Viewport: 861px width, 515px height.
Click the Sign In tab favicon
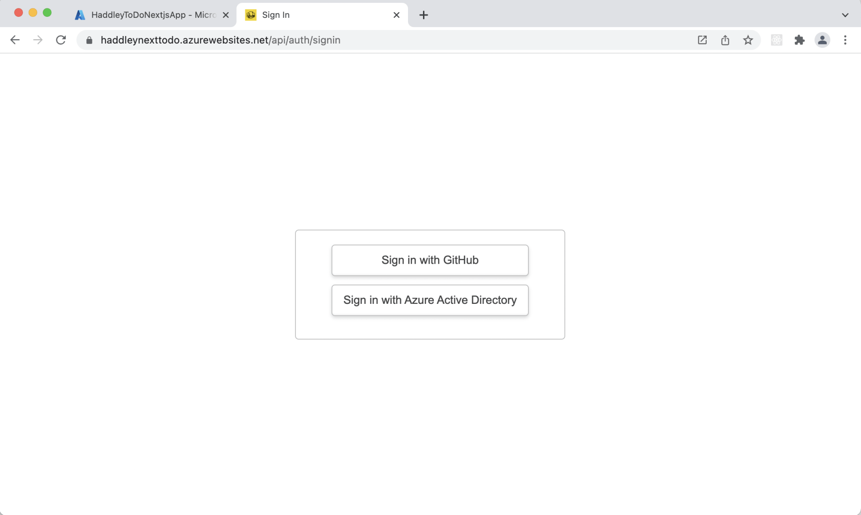[251, 15]
